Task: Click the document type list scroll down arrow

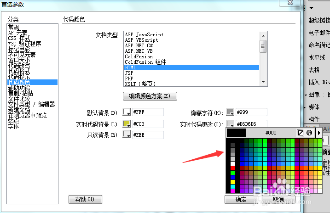Action: click(x=263, y=82)
